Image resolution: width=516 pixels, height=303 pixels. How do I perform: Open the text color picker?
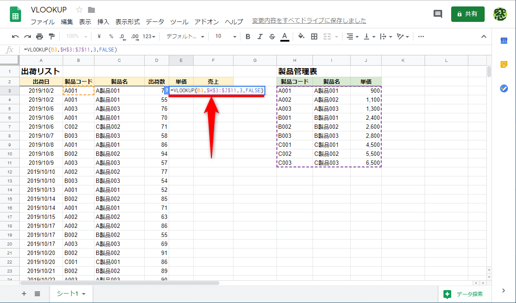click(x=285, y=36)
